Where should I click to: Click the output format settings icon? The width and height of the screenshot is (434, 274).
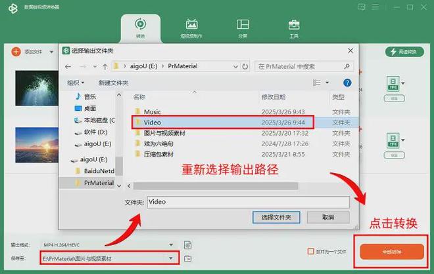tap(188, 245)
